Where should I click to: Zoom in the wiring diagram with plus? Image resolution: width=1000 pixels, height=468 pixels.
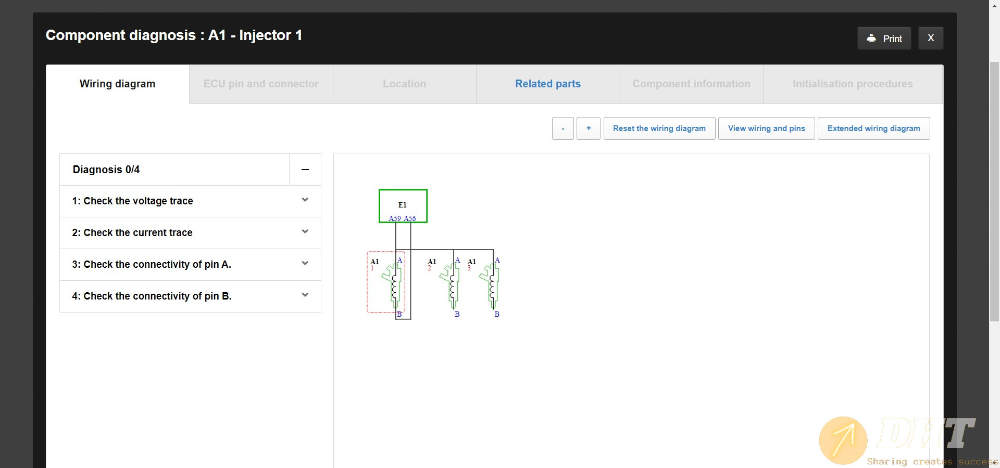(x=589, y=128)
